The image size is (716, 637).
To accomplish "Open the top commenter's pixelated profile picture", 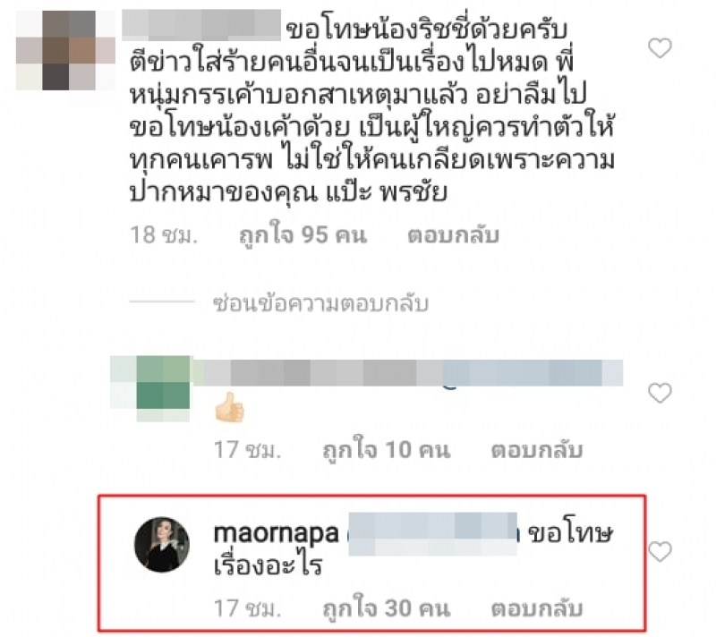I will [x=65, y=50].
